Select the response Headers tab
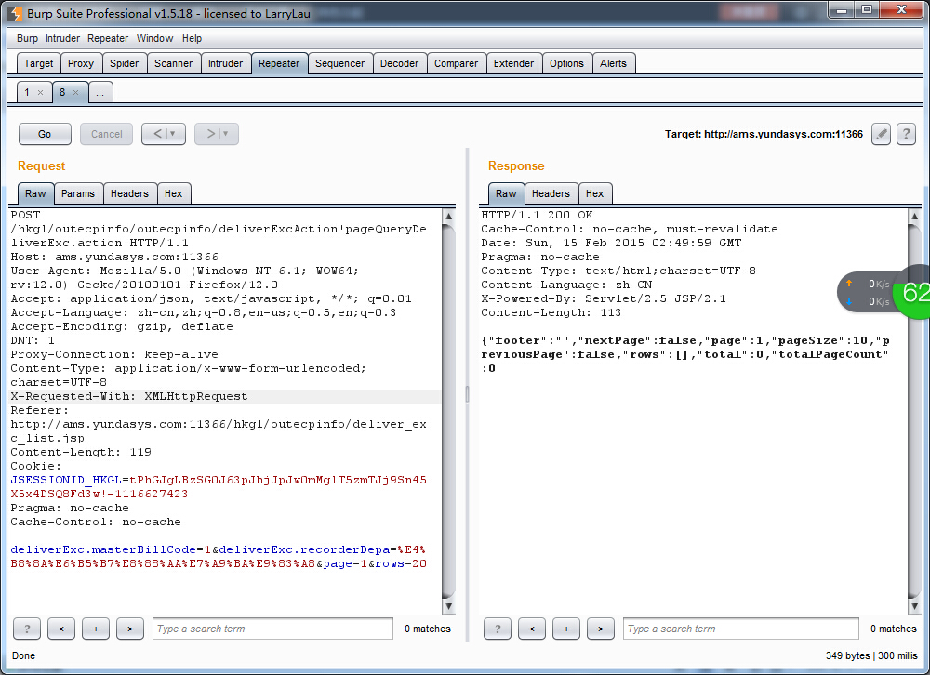930x675 pixels. [551, 193]
